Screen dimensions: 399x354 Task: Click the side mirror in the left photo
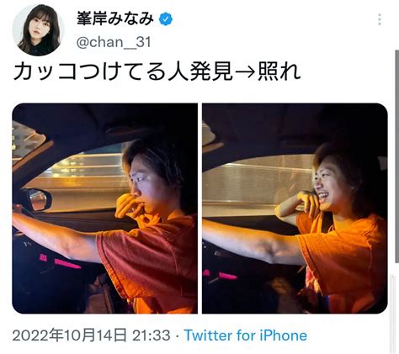40,199
